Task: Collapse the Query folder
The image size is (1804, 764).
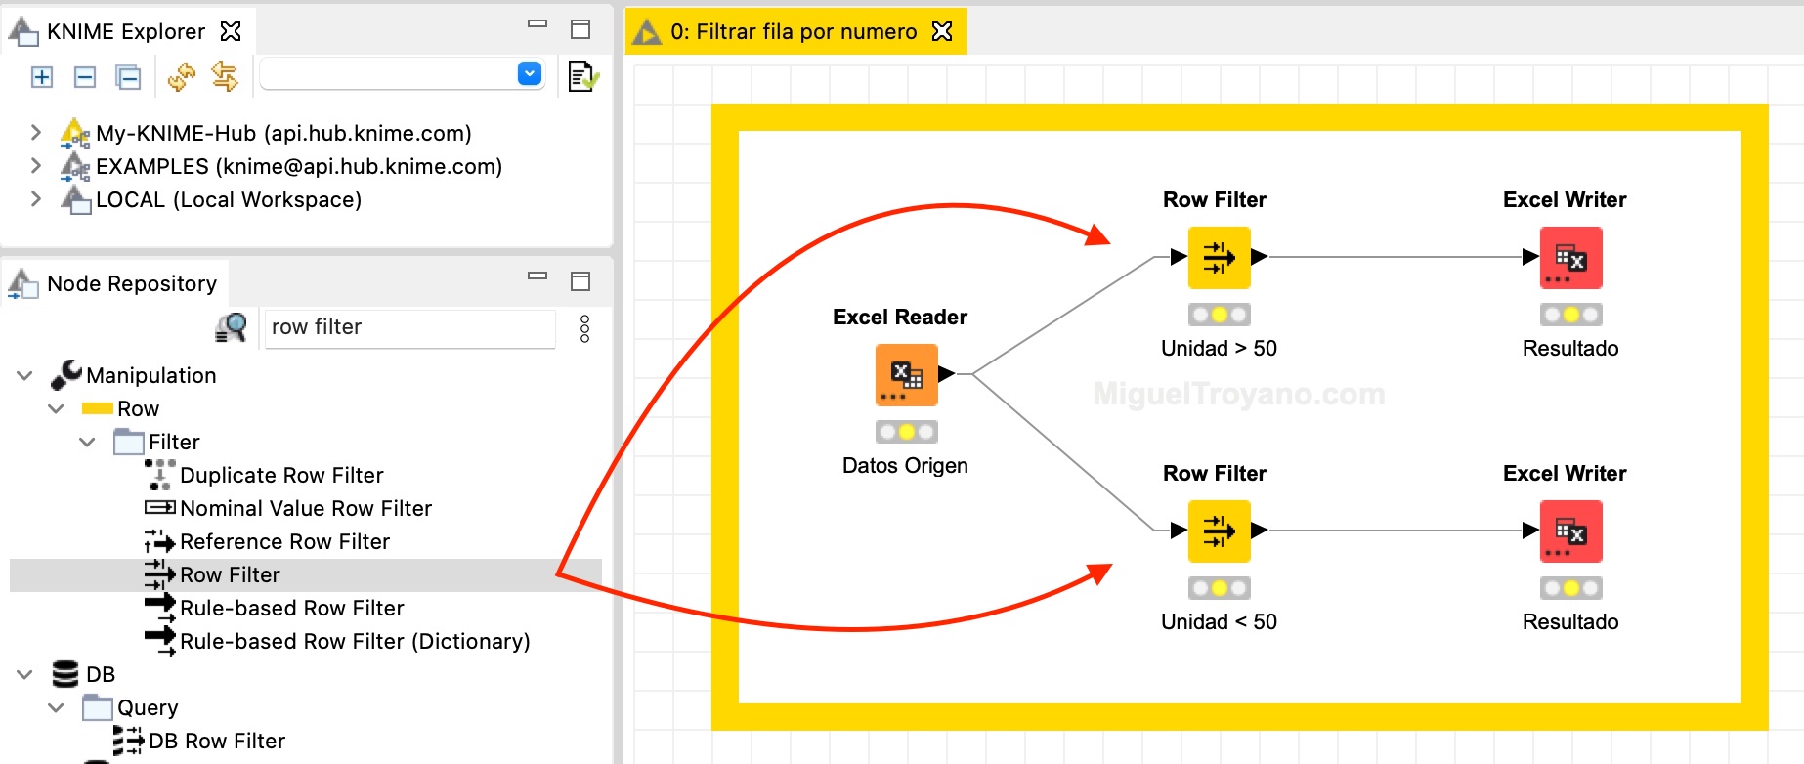Action: click(56, 707)
